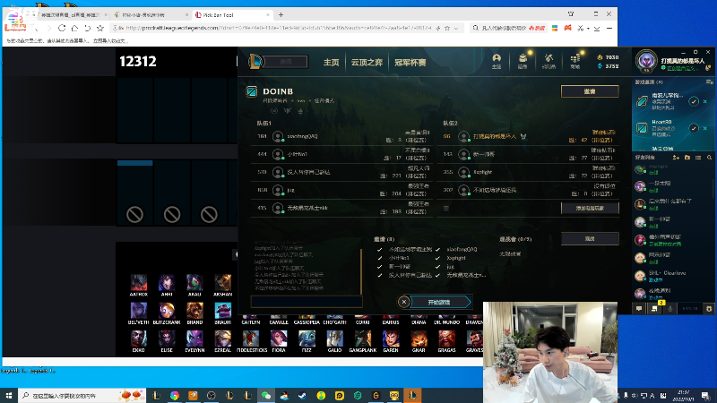This screenshot has height=403, width=717.
Task: Open the 主页 home tab in League client
Action: [331, 62]
